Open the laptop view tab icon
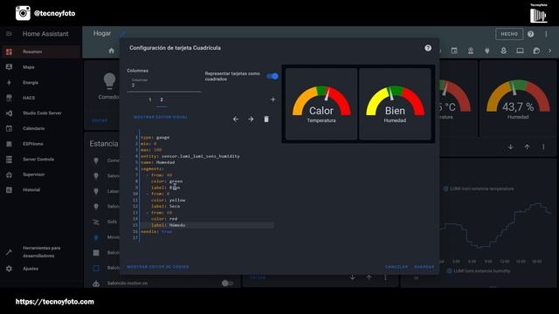The width and height of the screenshot is (559, 314). tap(521, 51)
